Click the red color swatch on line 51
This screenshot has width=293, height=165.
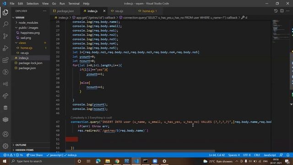coord(72,139)
